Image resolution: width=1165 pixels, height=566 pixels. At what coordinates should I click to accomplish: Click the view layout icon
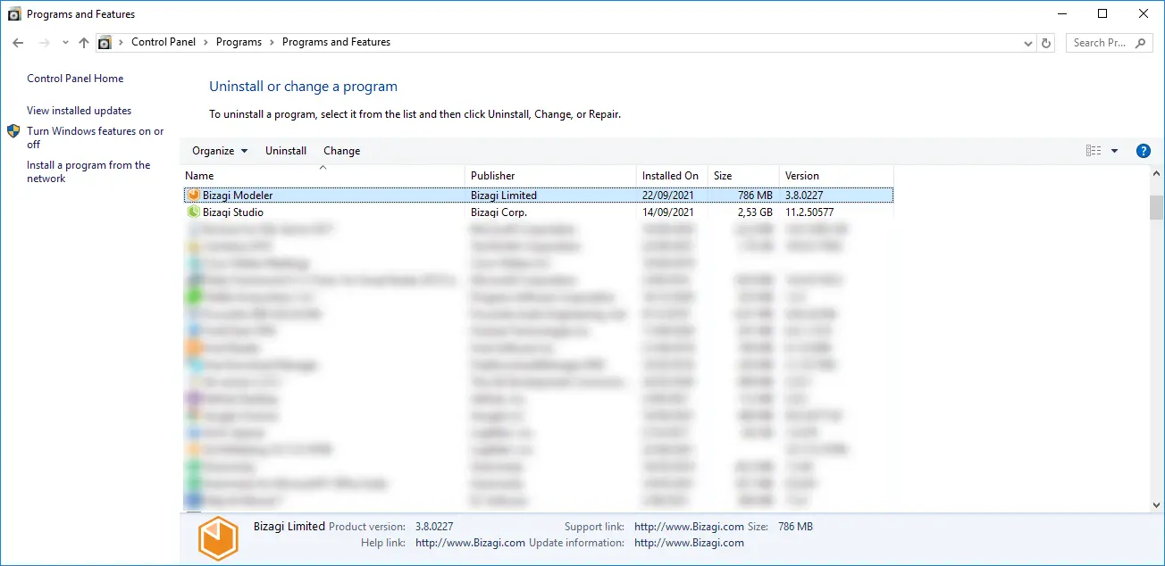coord(1094,151)
